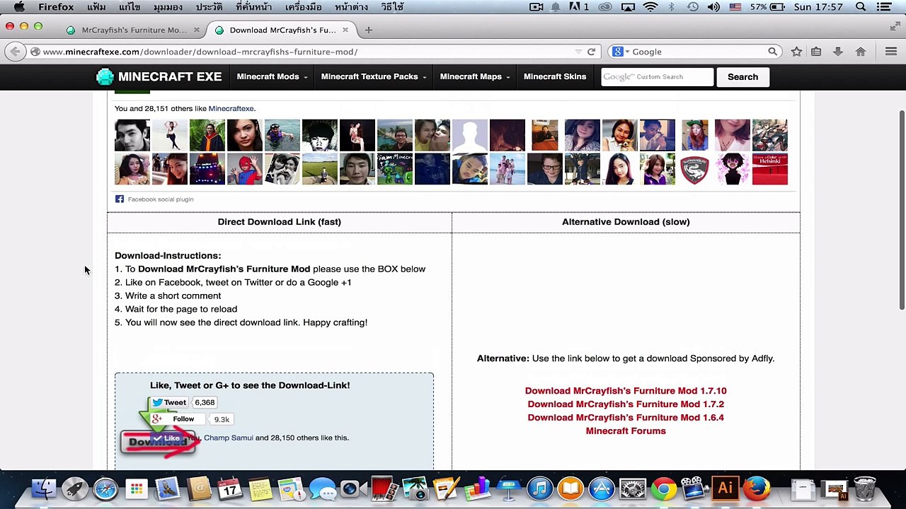906x509 pixels.
Task: Close the 'MrCrayfish's Furniture Mo...' tab
Action: pos(197,30)
